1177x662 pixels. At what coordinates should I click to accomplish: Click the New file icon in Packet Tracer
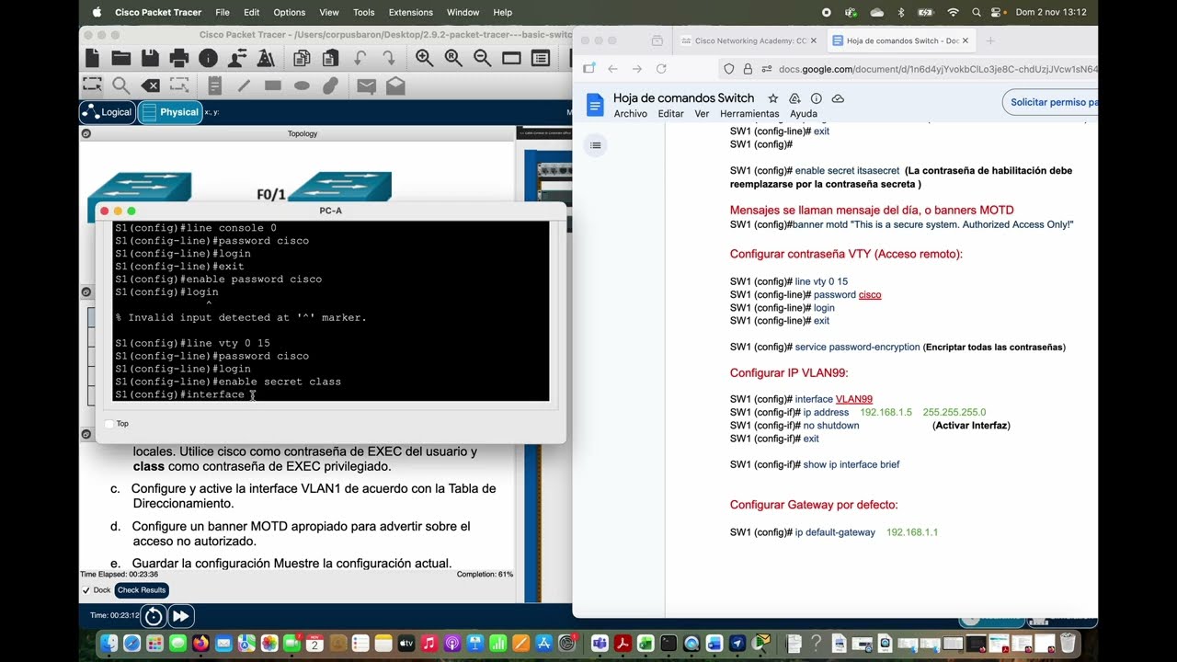pos(92,58)
